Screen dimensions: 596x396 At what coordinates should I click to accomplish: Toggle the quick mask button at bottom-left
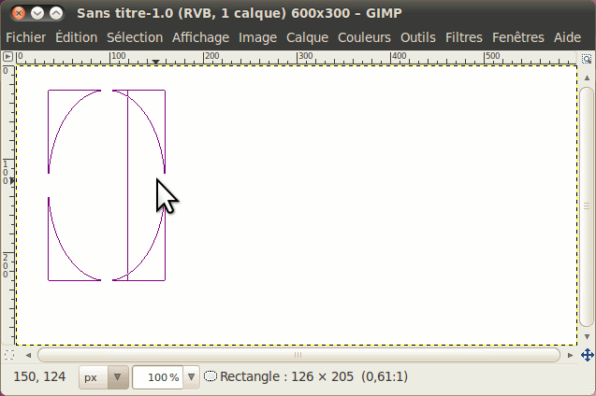(x=8, y=355)
